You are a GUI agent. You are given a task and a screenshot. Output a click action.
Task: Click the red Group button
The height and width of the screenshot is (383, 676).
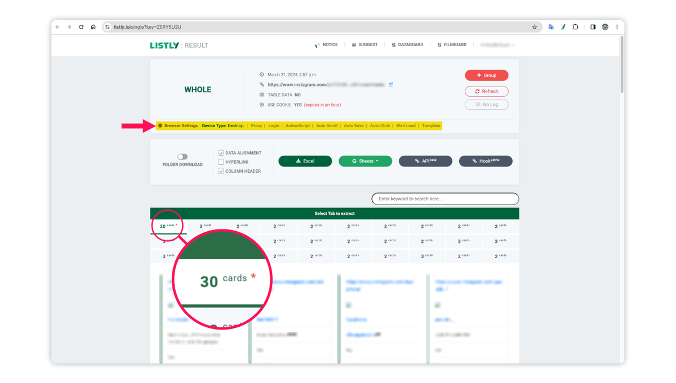[x=487, y=75]
